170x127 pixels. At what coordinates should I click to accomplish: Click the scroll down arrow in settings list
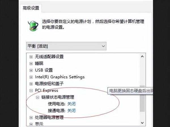142,123
